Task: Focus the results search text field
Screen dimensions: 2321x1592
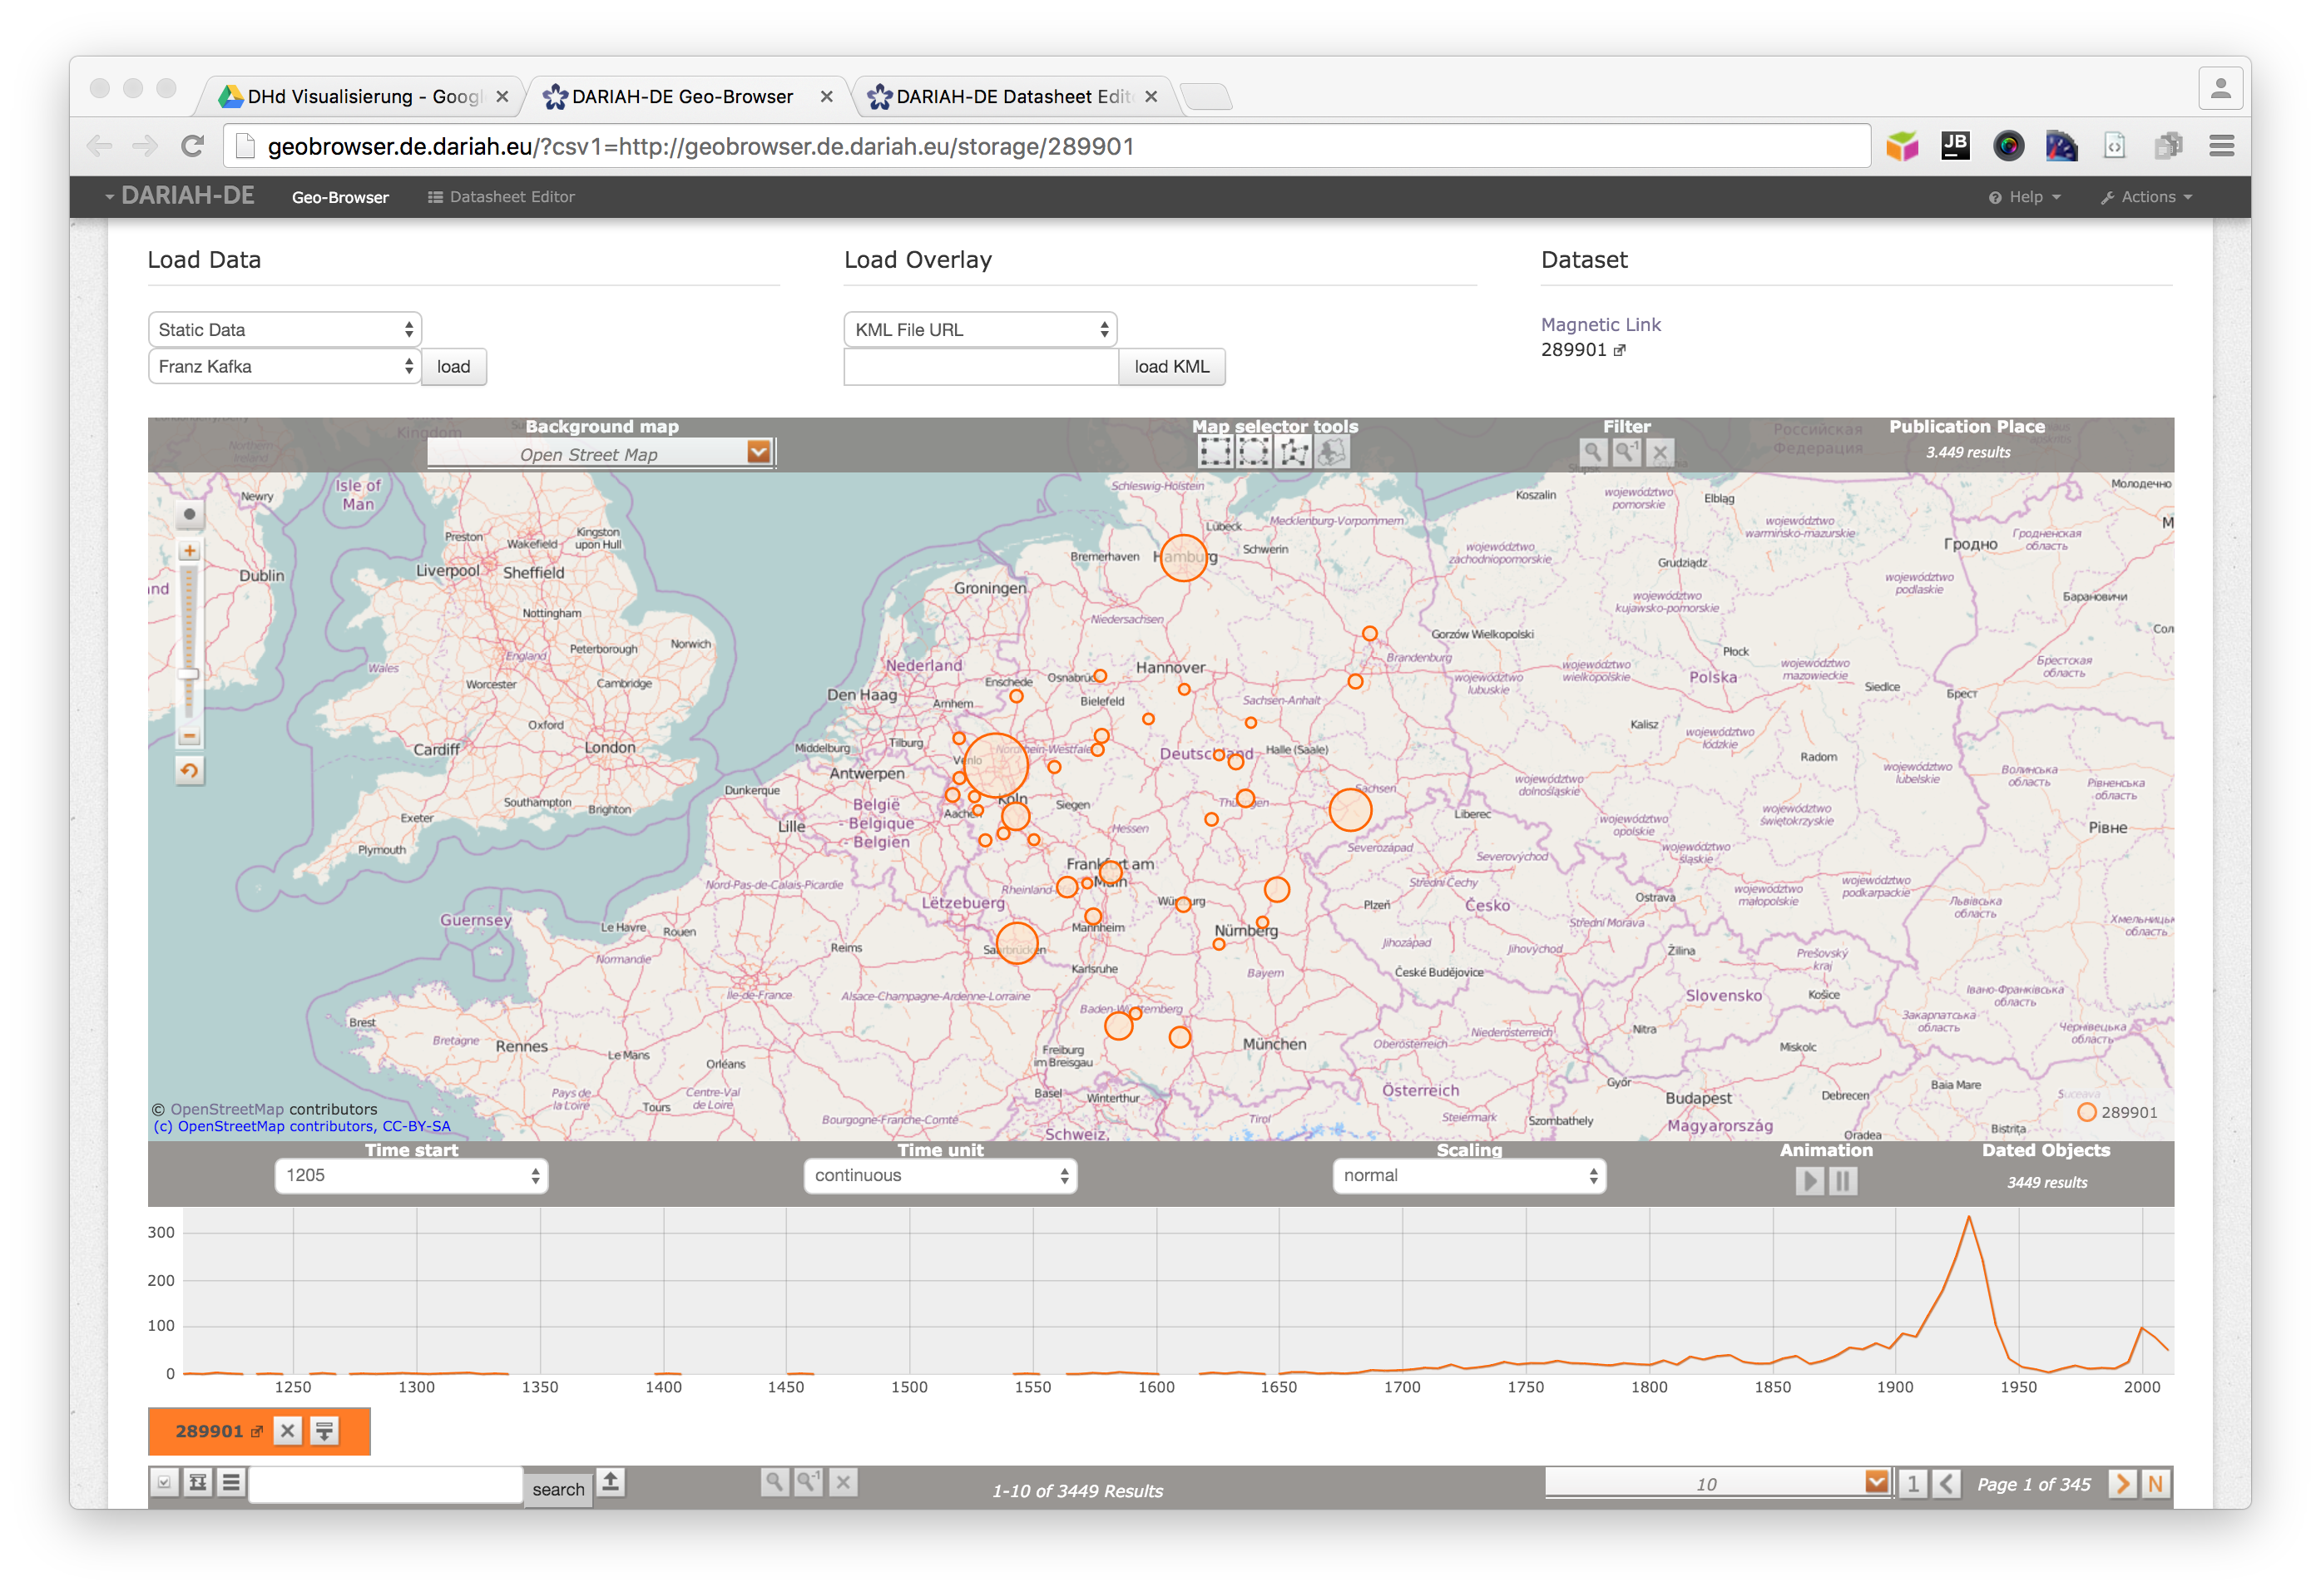Action: point(385,1483)
